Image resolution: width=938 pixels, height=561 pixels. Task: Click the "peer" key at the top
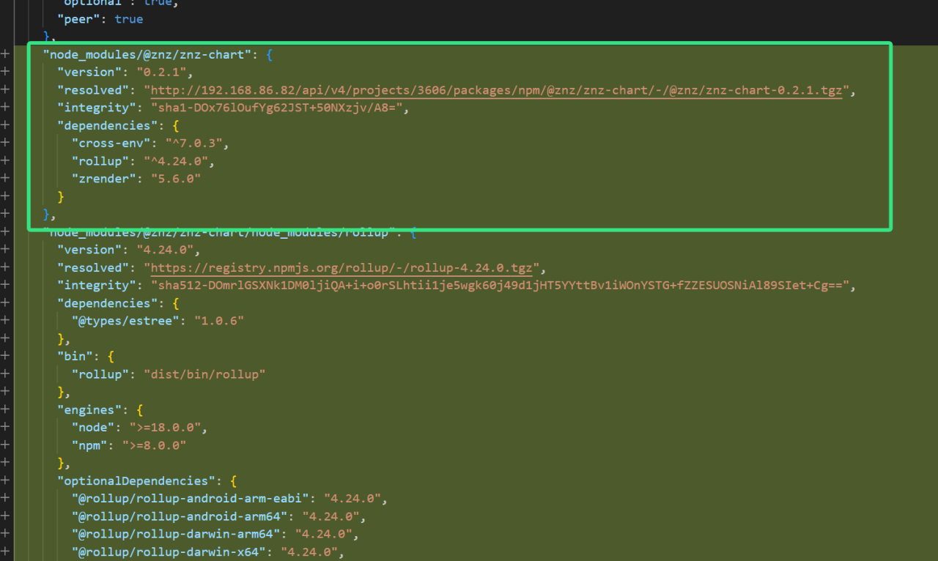(79, 19)
